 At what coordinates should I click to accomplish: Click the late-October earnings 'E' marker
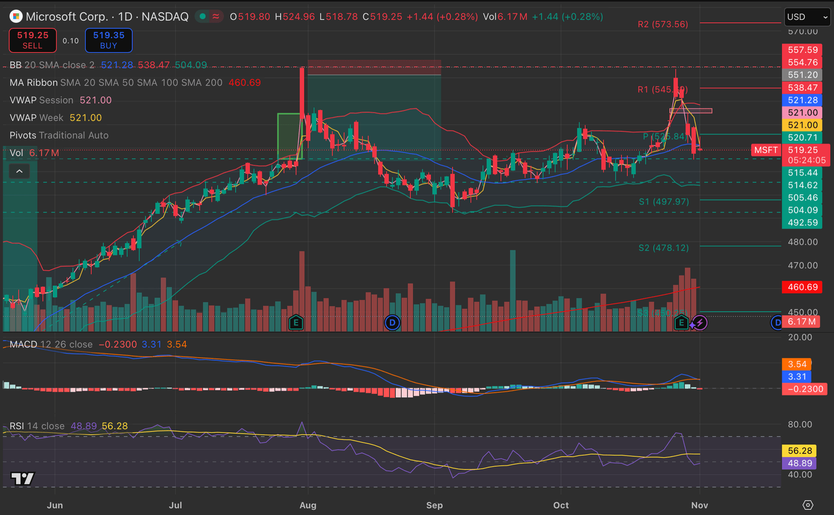click(682, 322)
